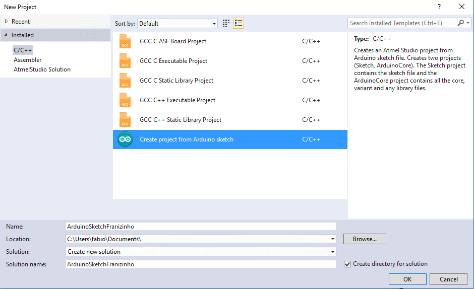Click the GCC C ASF Board Project icon
This screenshot has width=474, height=289.
(125, 41)
